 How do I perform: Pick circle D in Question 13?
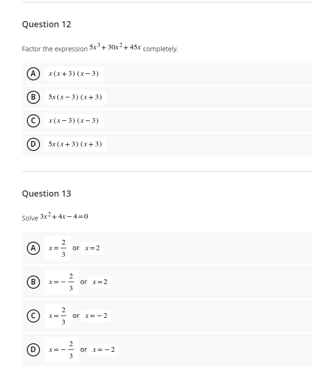point(33,350)
